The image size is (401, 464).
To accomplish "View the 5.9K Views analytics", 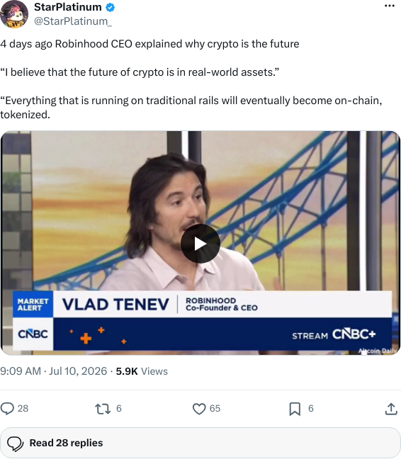I will click(142, 371).
